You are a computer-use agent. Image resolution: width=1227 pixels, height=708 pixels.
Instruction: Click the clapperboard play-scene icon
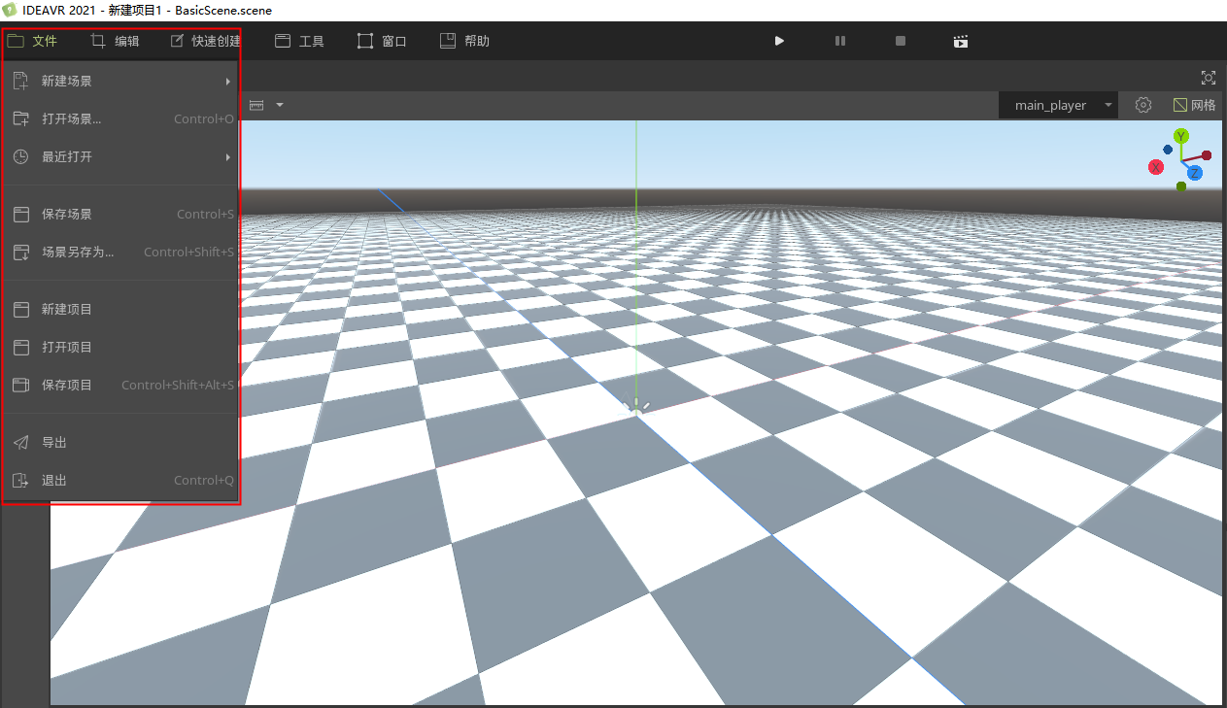coord(961,41)
